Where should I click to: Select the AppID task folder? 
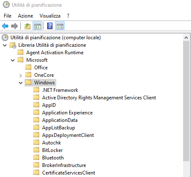click(x=49, y=105)
